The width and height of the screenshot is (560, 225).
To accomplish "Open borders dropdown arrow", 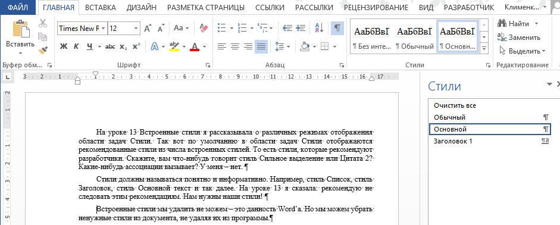I will click(x=334, y=46).
